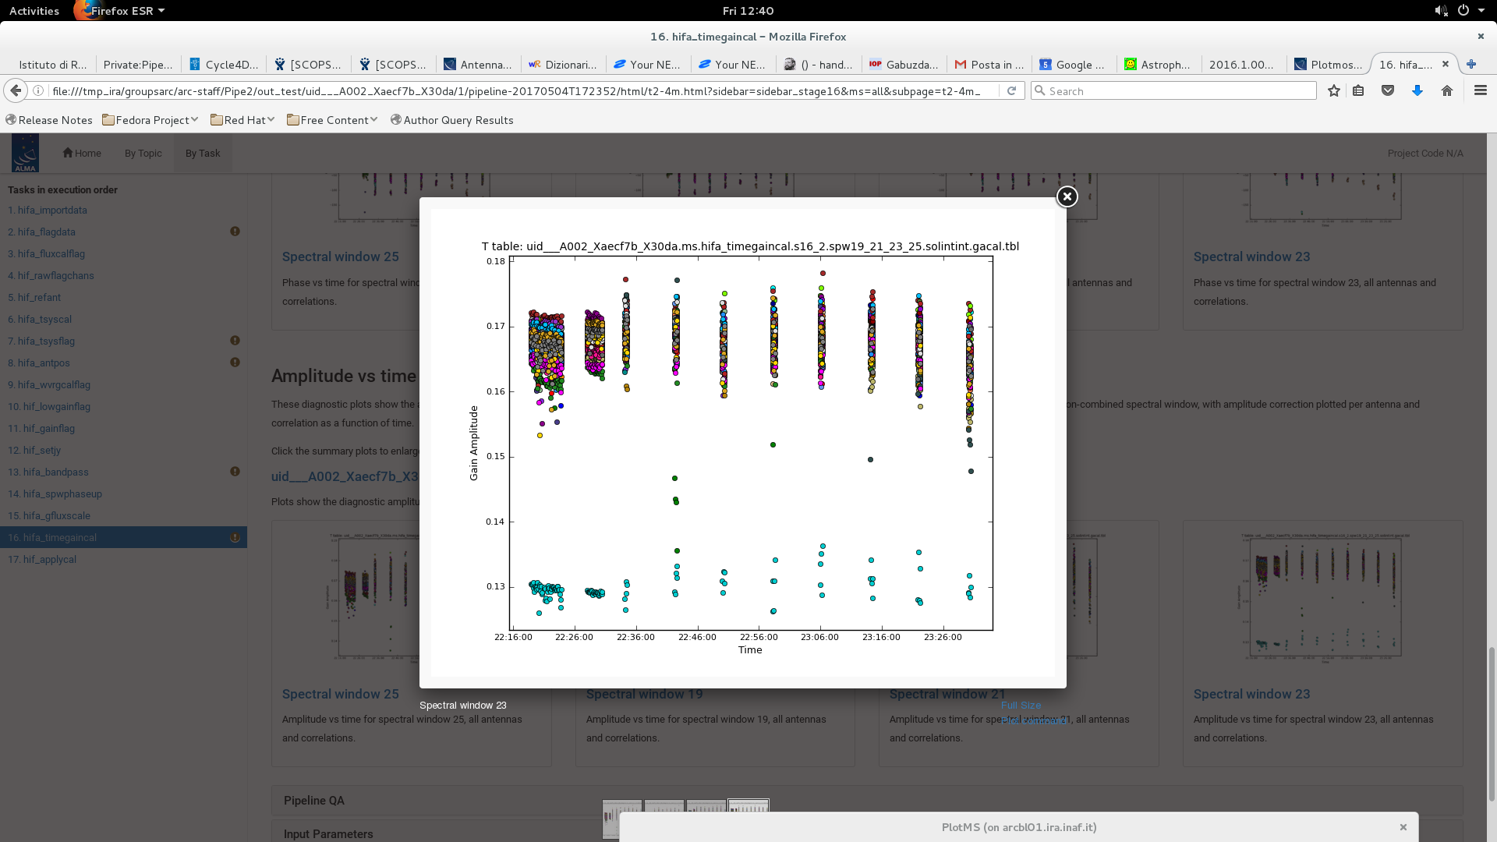Image resolution: width=1497 pixels, height=842 pixels.
Task: Click warning icon beside hifa_tsysflag
Action: point(235,341)
